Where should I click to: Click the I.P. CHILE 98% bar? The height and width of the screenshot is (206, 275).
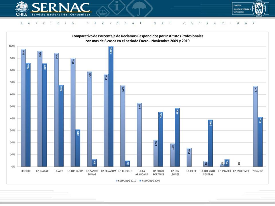pos(23,108)
